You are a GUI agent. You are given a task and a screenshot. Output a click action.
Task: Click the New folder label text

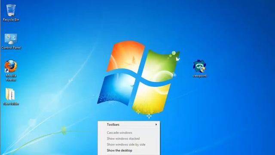point(11,104)
